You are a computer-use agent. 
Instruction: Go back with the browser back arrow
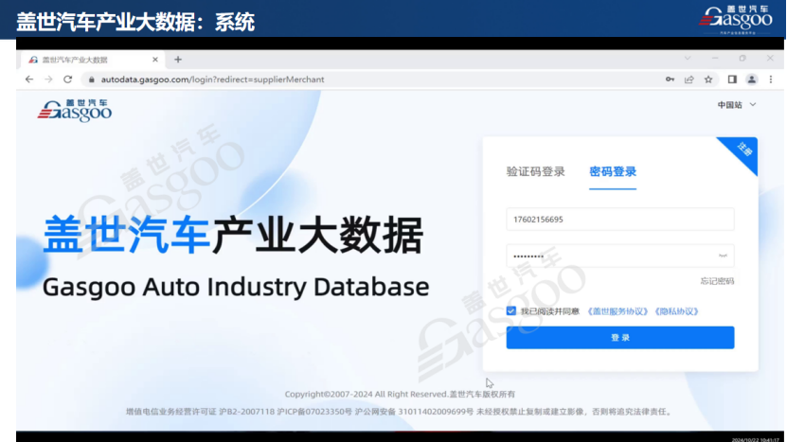29,80
